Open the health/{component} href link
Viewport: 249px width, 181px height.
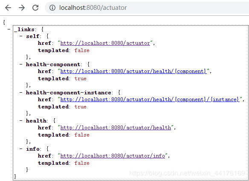coord(133,71)
